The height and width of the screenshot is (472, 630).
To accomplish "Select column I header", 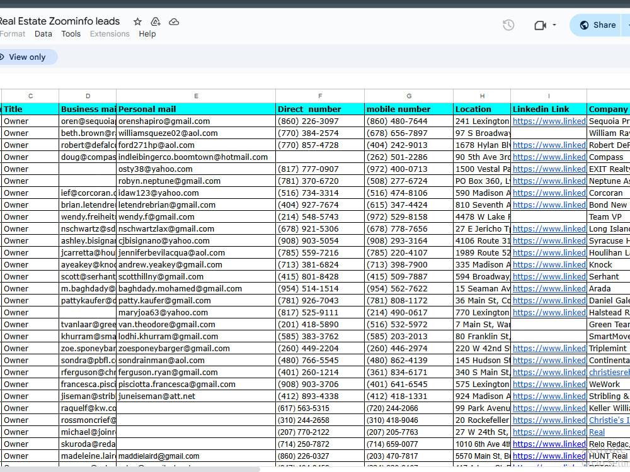I will 549,96.
